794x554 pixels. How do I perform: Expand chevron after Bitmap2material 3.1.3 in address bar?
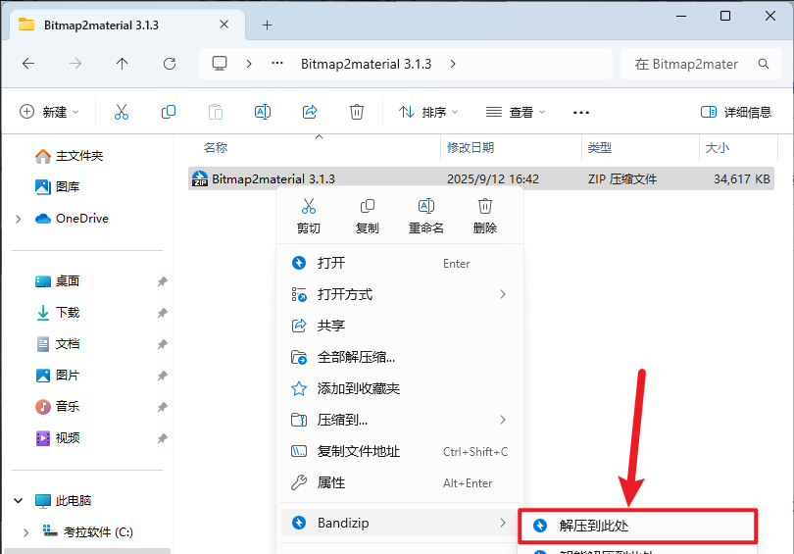pos(453,64)
